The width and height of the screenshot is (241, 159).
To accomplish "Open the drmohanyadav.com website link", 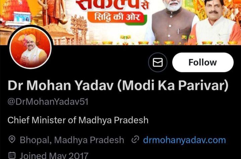I will click(x=184, y=140).
